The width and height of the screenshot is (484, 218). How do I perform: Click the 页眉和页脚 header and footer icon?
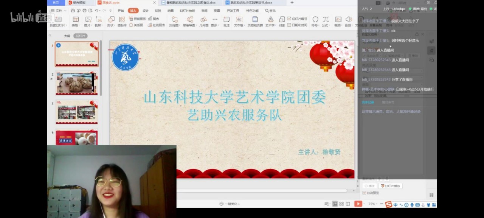255,19
